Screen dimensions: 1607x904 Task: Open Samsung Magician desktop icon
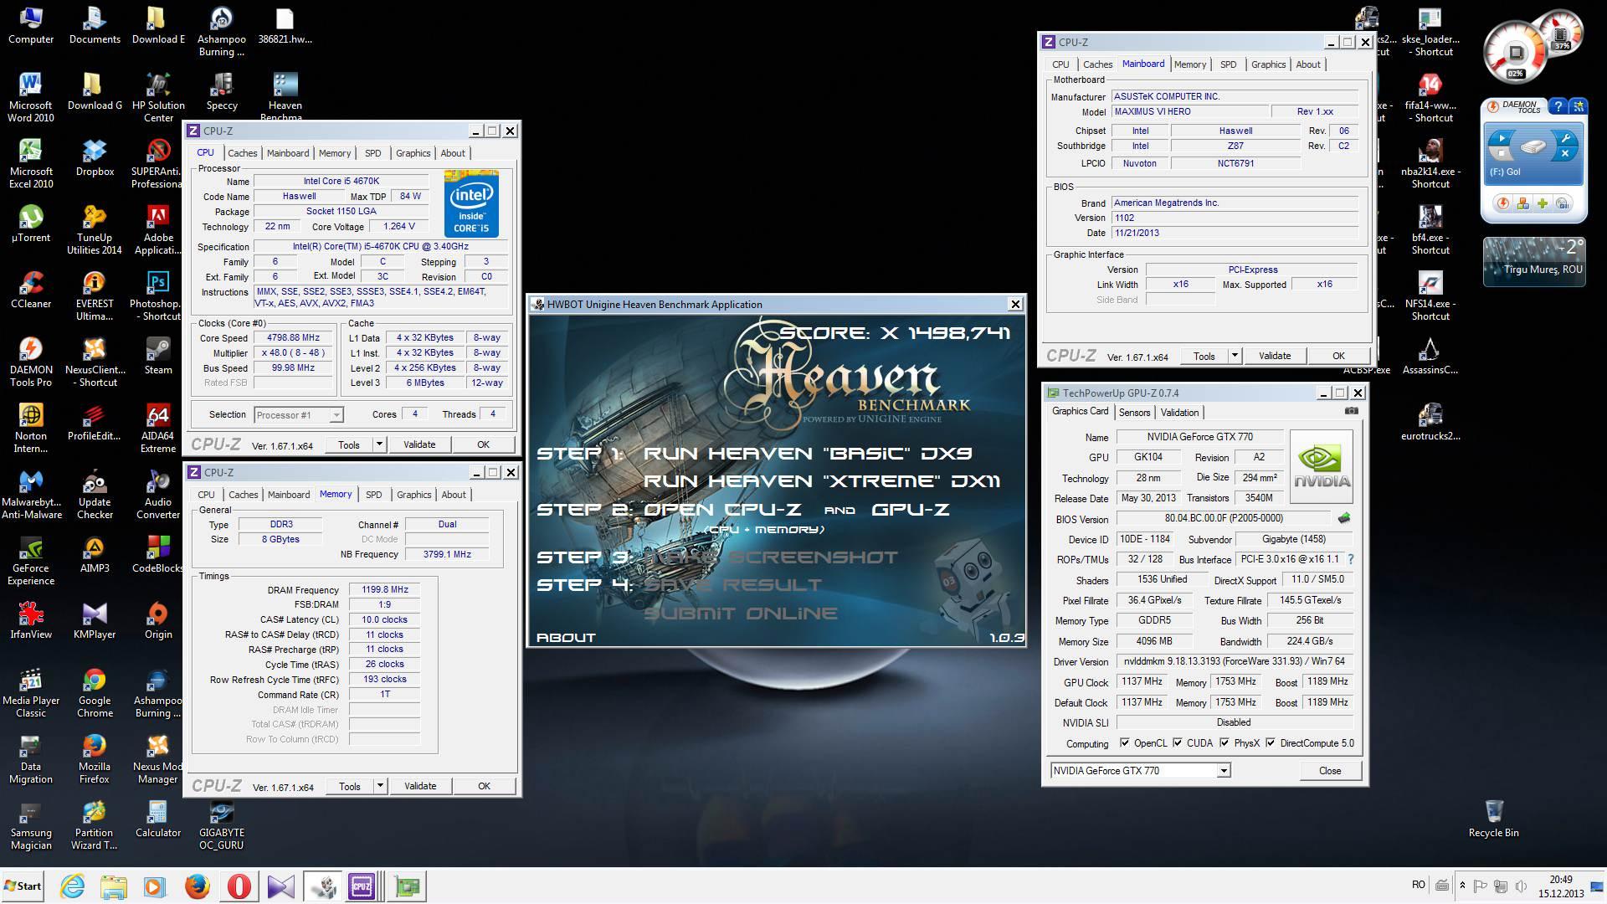coord(31,824)
